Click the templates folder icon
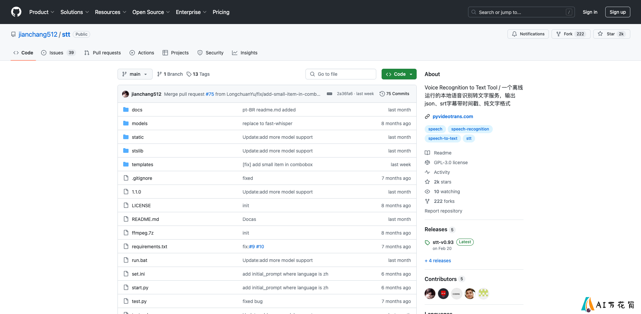Screen dimensions: 641x314 (126, 164)
